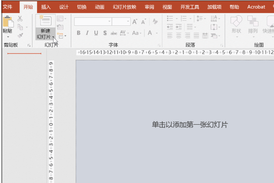Click the Arrange icon

pos(253,21)
